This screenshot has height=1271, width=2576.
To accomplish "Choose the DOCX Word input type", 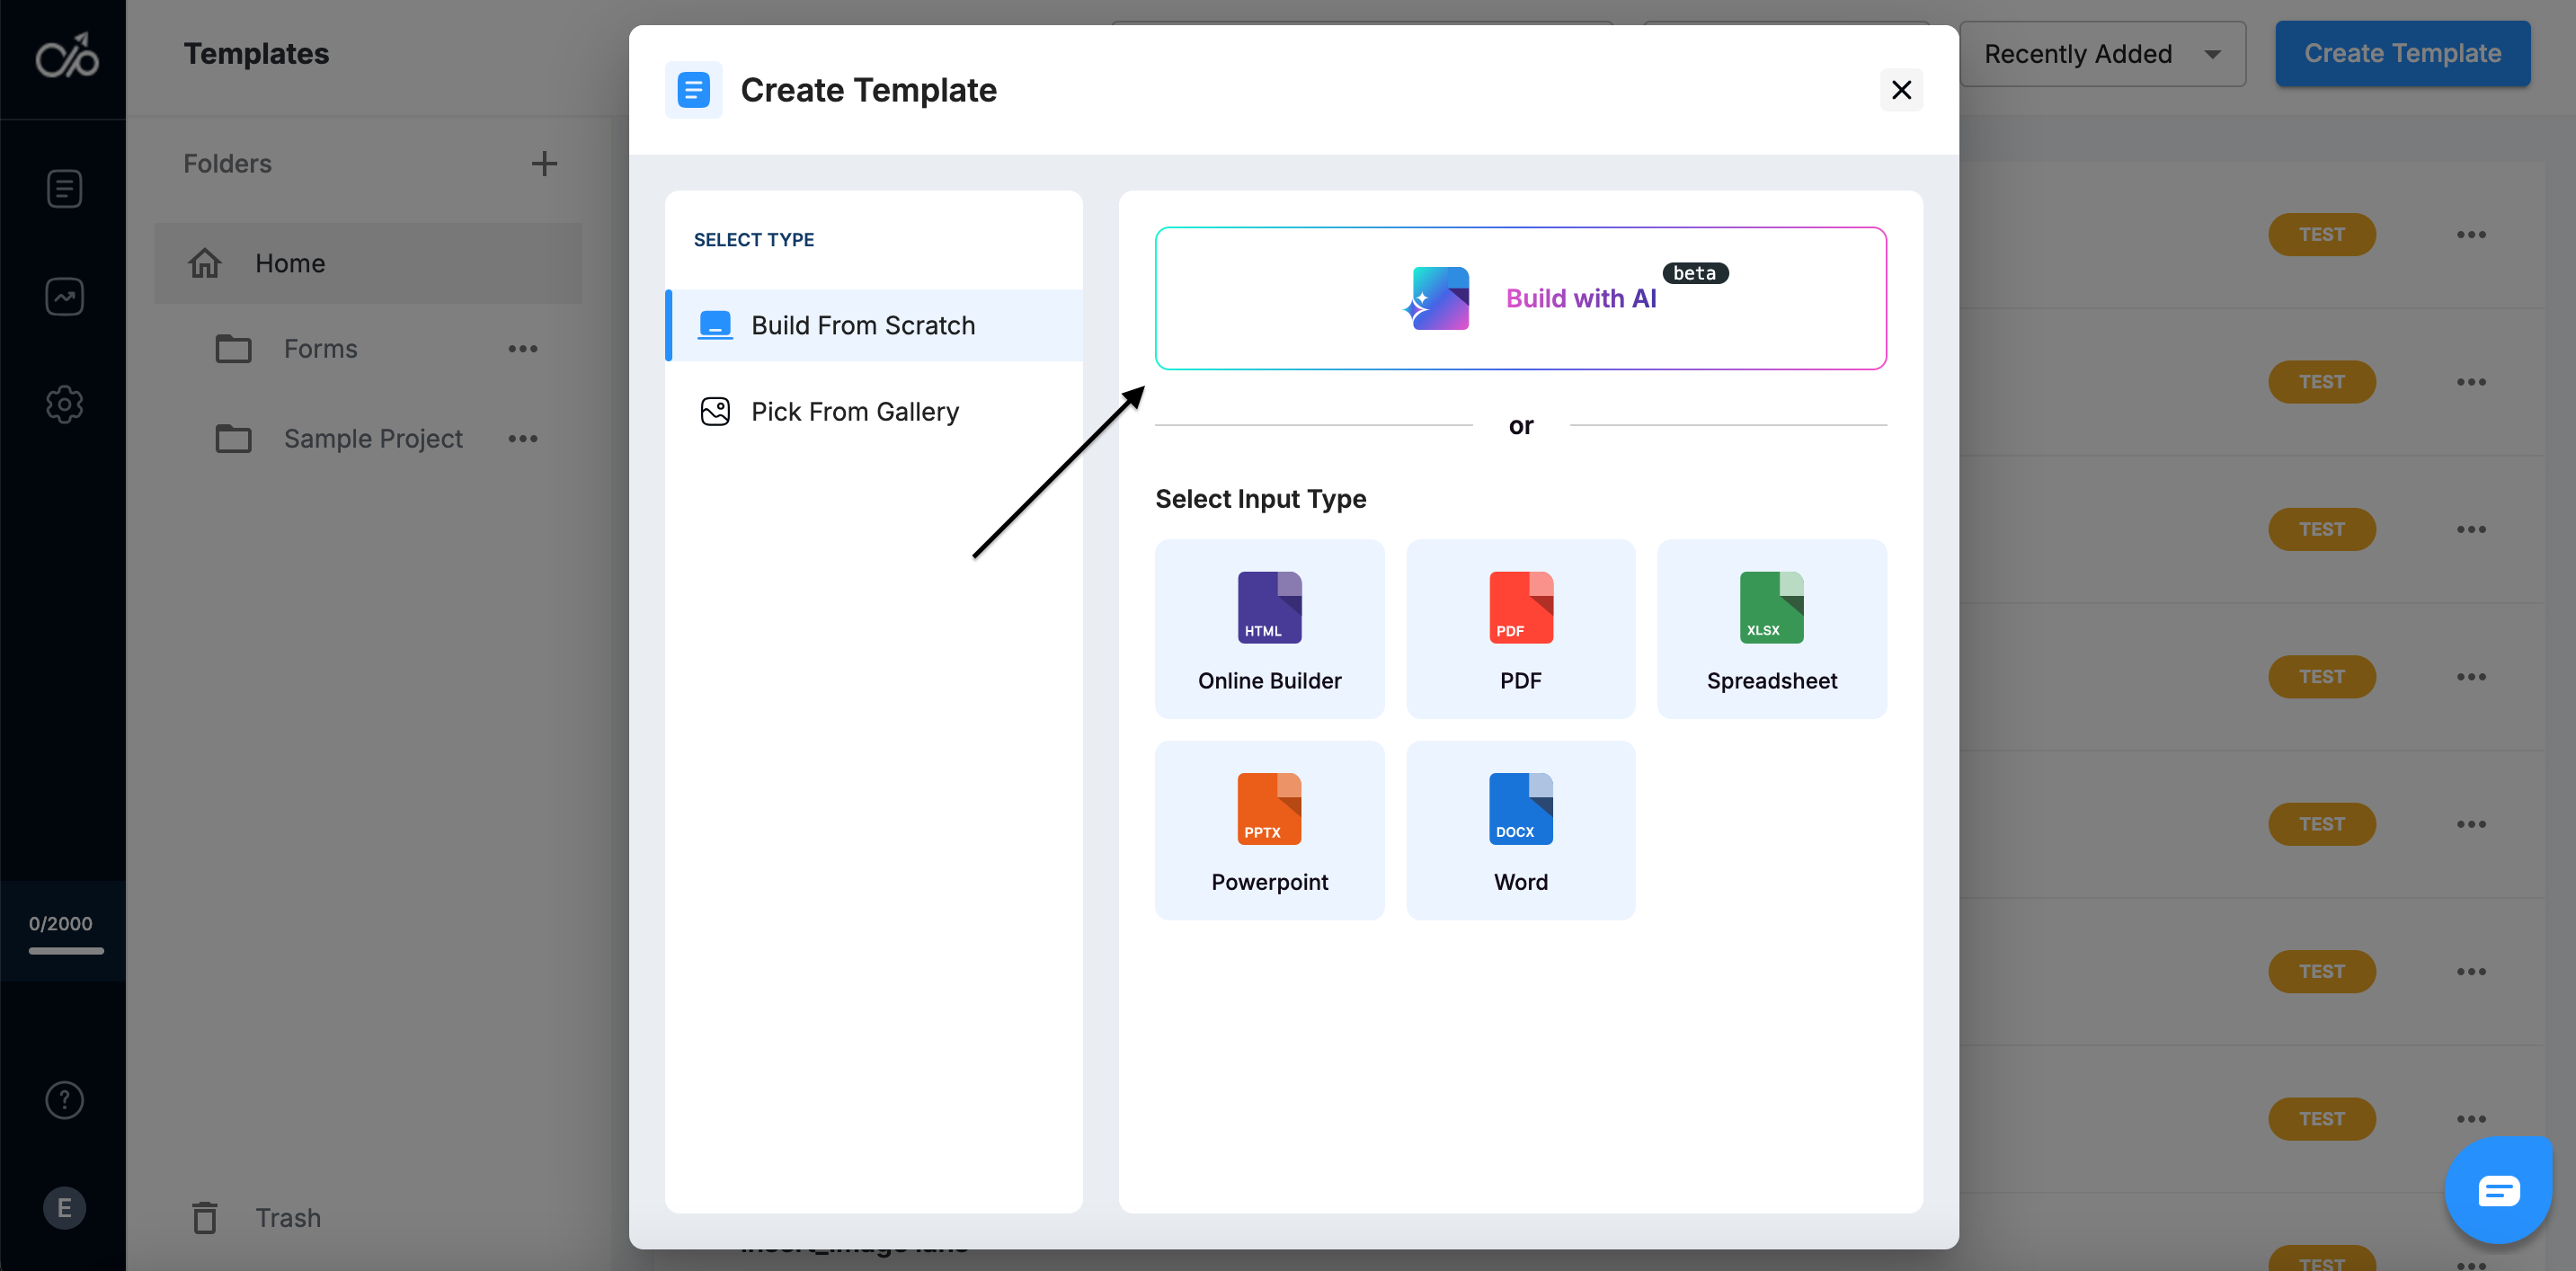I will pyautogui.click(x=1520, y=830).
